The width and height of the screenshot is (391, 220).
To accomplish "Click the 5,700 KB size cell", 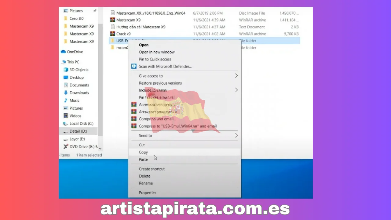I will click(291, 34).
